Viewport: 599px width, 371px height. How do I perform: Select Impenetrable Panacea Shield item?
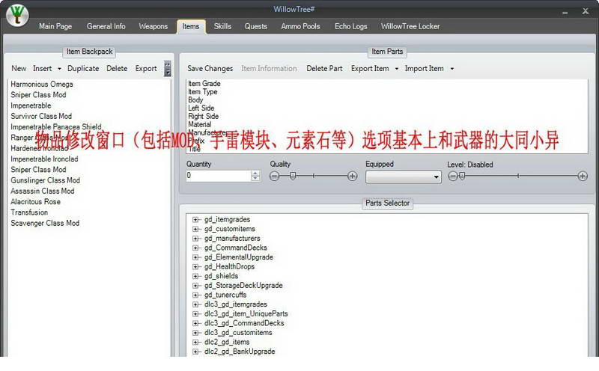coord(55,126)
